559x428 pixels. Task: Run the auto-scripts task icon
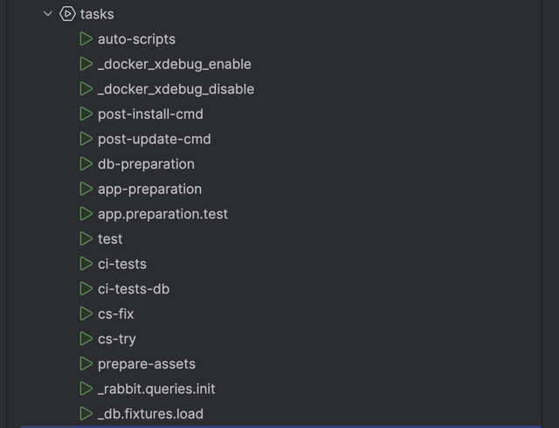(x=86, y=39)
